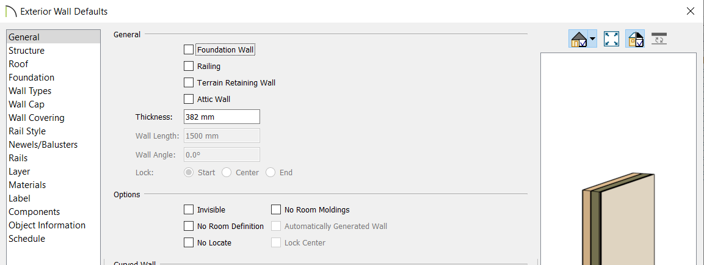Tick the No Room Definition checkbox
The image size is (704, 265).
point(189,226)
